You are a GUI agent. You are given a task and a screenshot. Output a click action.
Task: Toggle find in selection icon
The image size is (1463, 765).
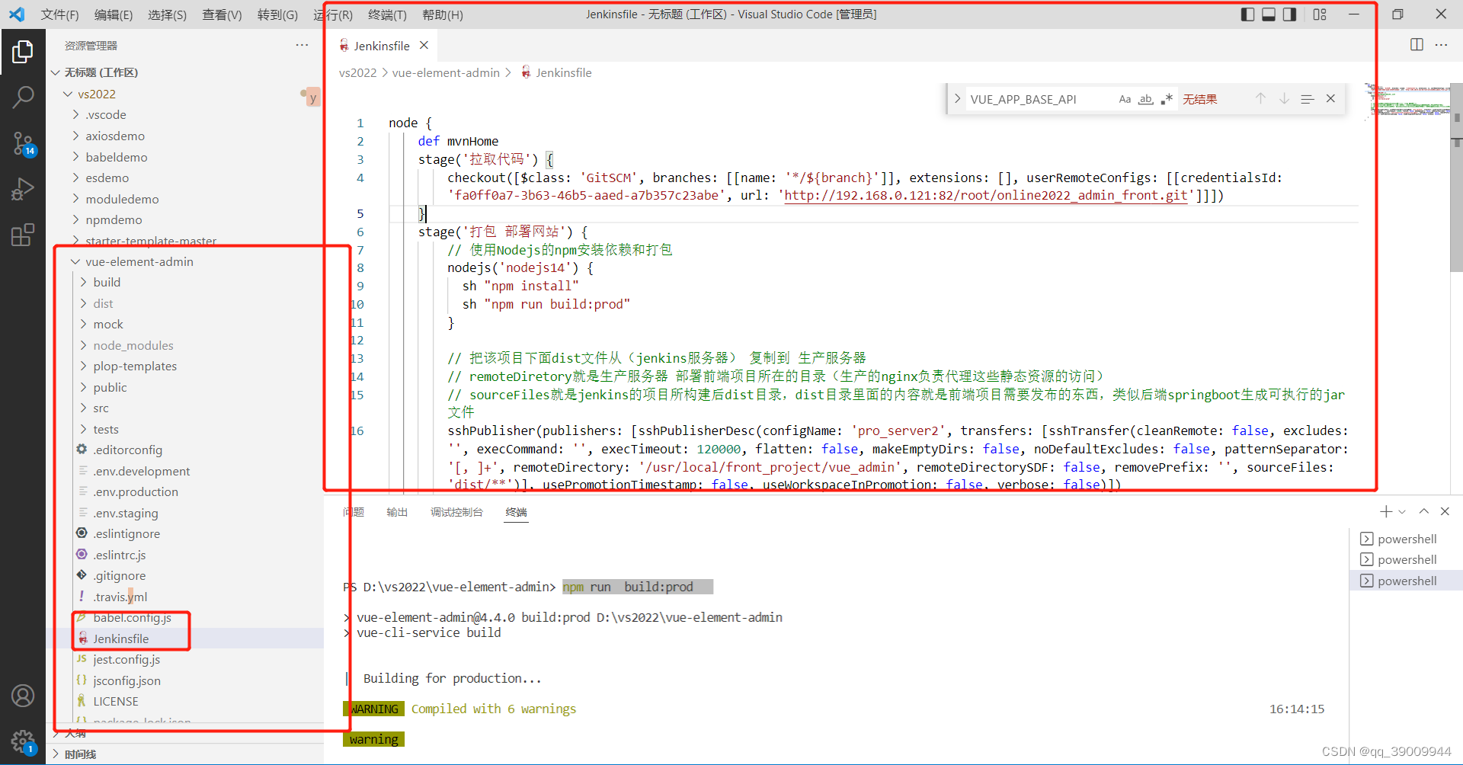(1308, 99)
